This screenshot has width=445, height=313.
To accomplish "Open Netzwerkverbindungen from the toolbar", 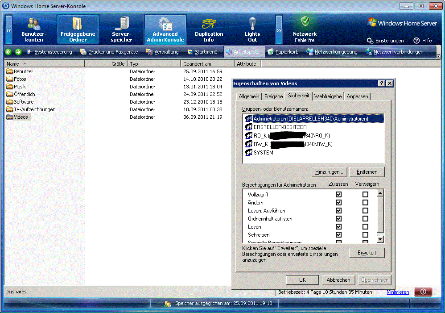I will tap(395, 52).
